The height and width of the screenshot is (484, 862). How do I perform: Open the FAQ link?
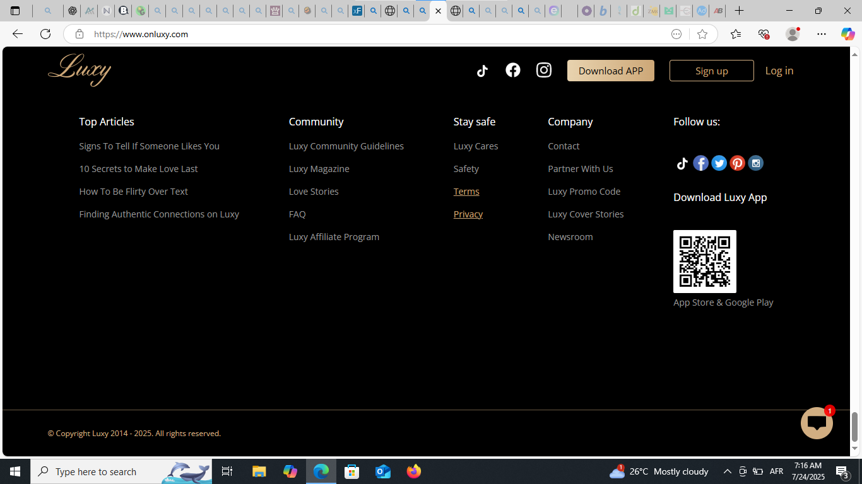coord(297,214)
